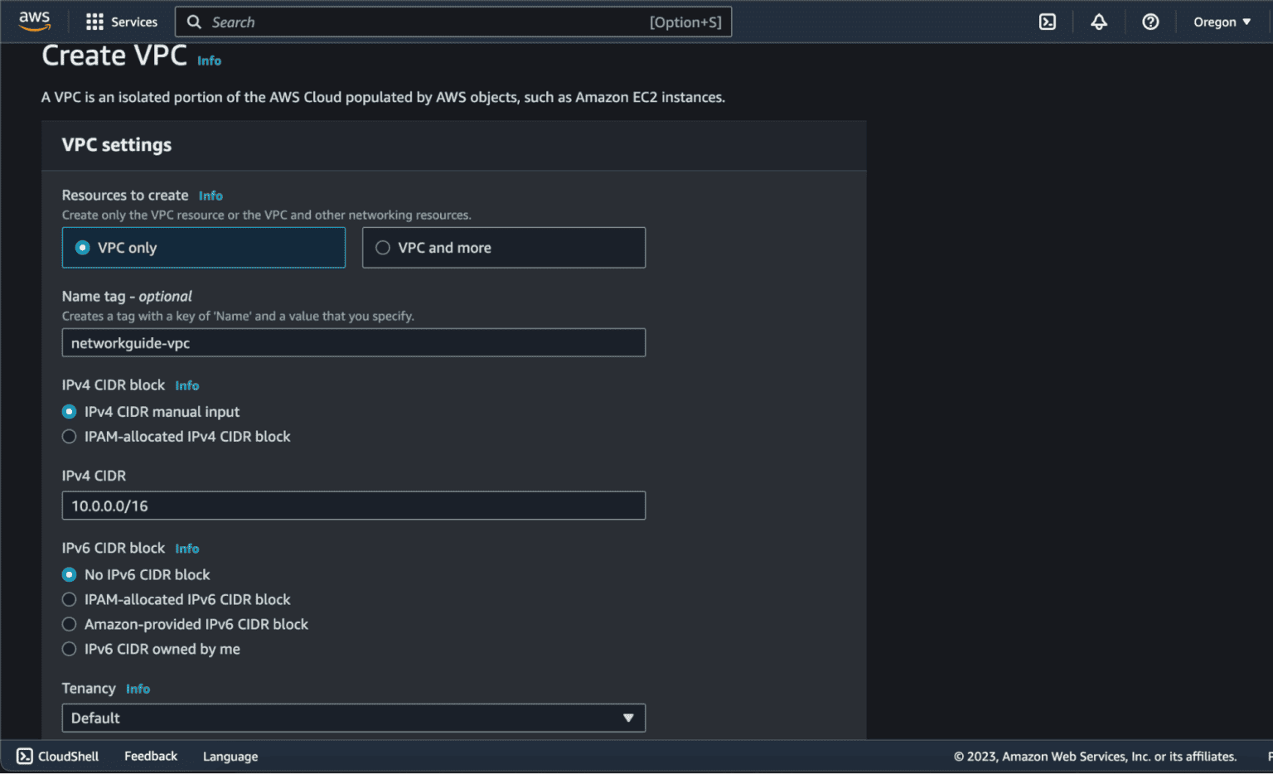1273x774 pixels.
Task: Click the Feedback button in the footer
Action: (x=150, y=756)
